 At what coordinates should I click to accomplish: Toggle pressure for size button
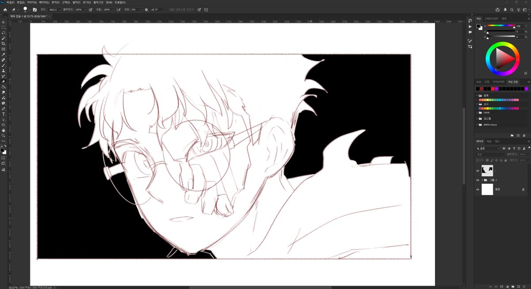(x=199, y=9)
